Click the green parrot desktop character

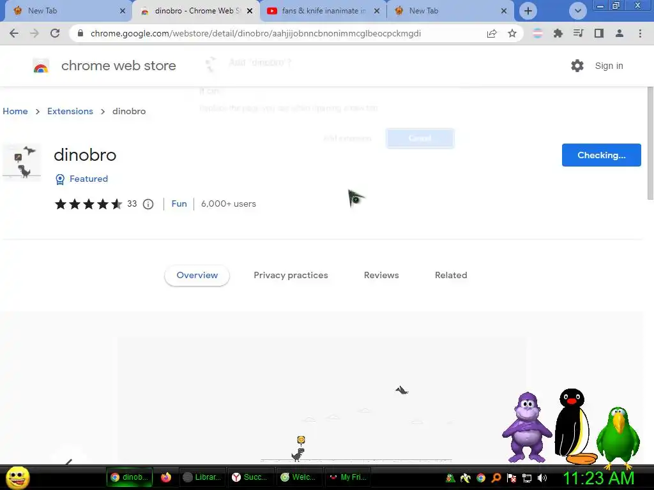(x=618, y=438)
